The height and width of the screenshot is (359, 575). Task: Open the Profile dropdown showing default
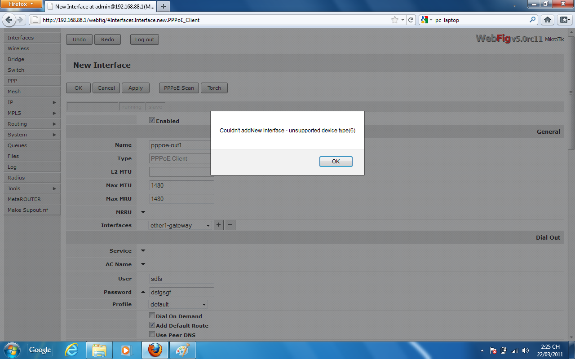pyautogui.click(x=178, y=304)
